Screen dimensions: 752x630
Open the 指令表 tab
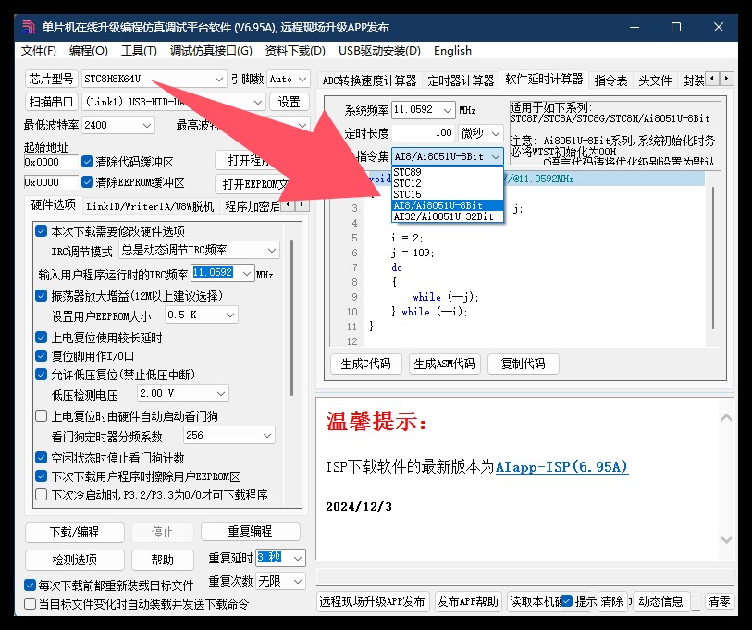[x=610, y=80]
